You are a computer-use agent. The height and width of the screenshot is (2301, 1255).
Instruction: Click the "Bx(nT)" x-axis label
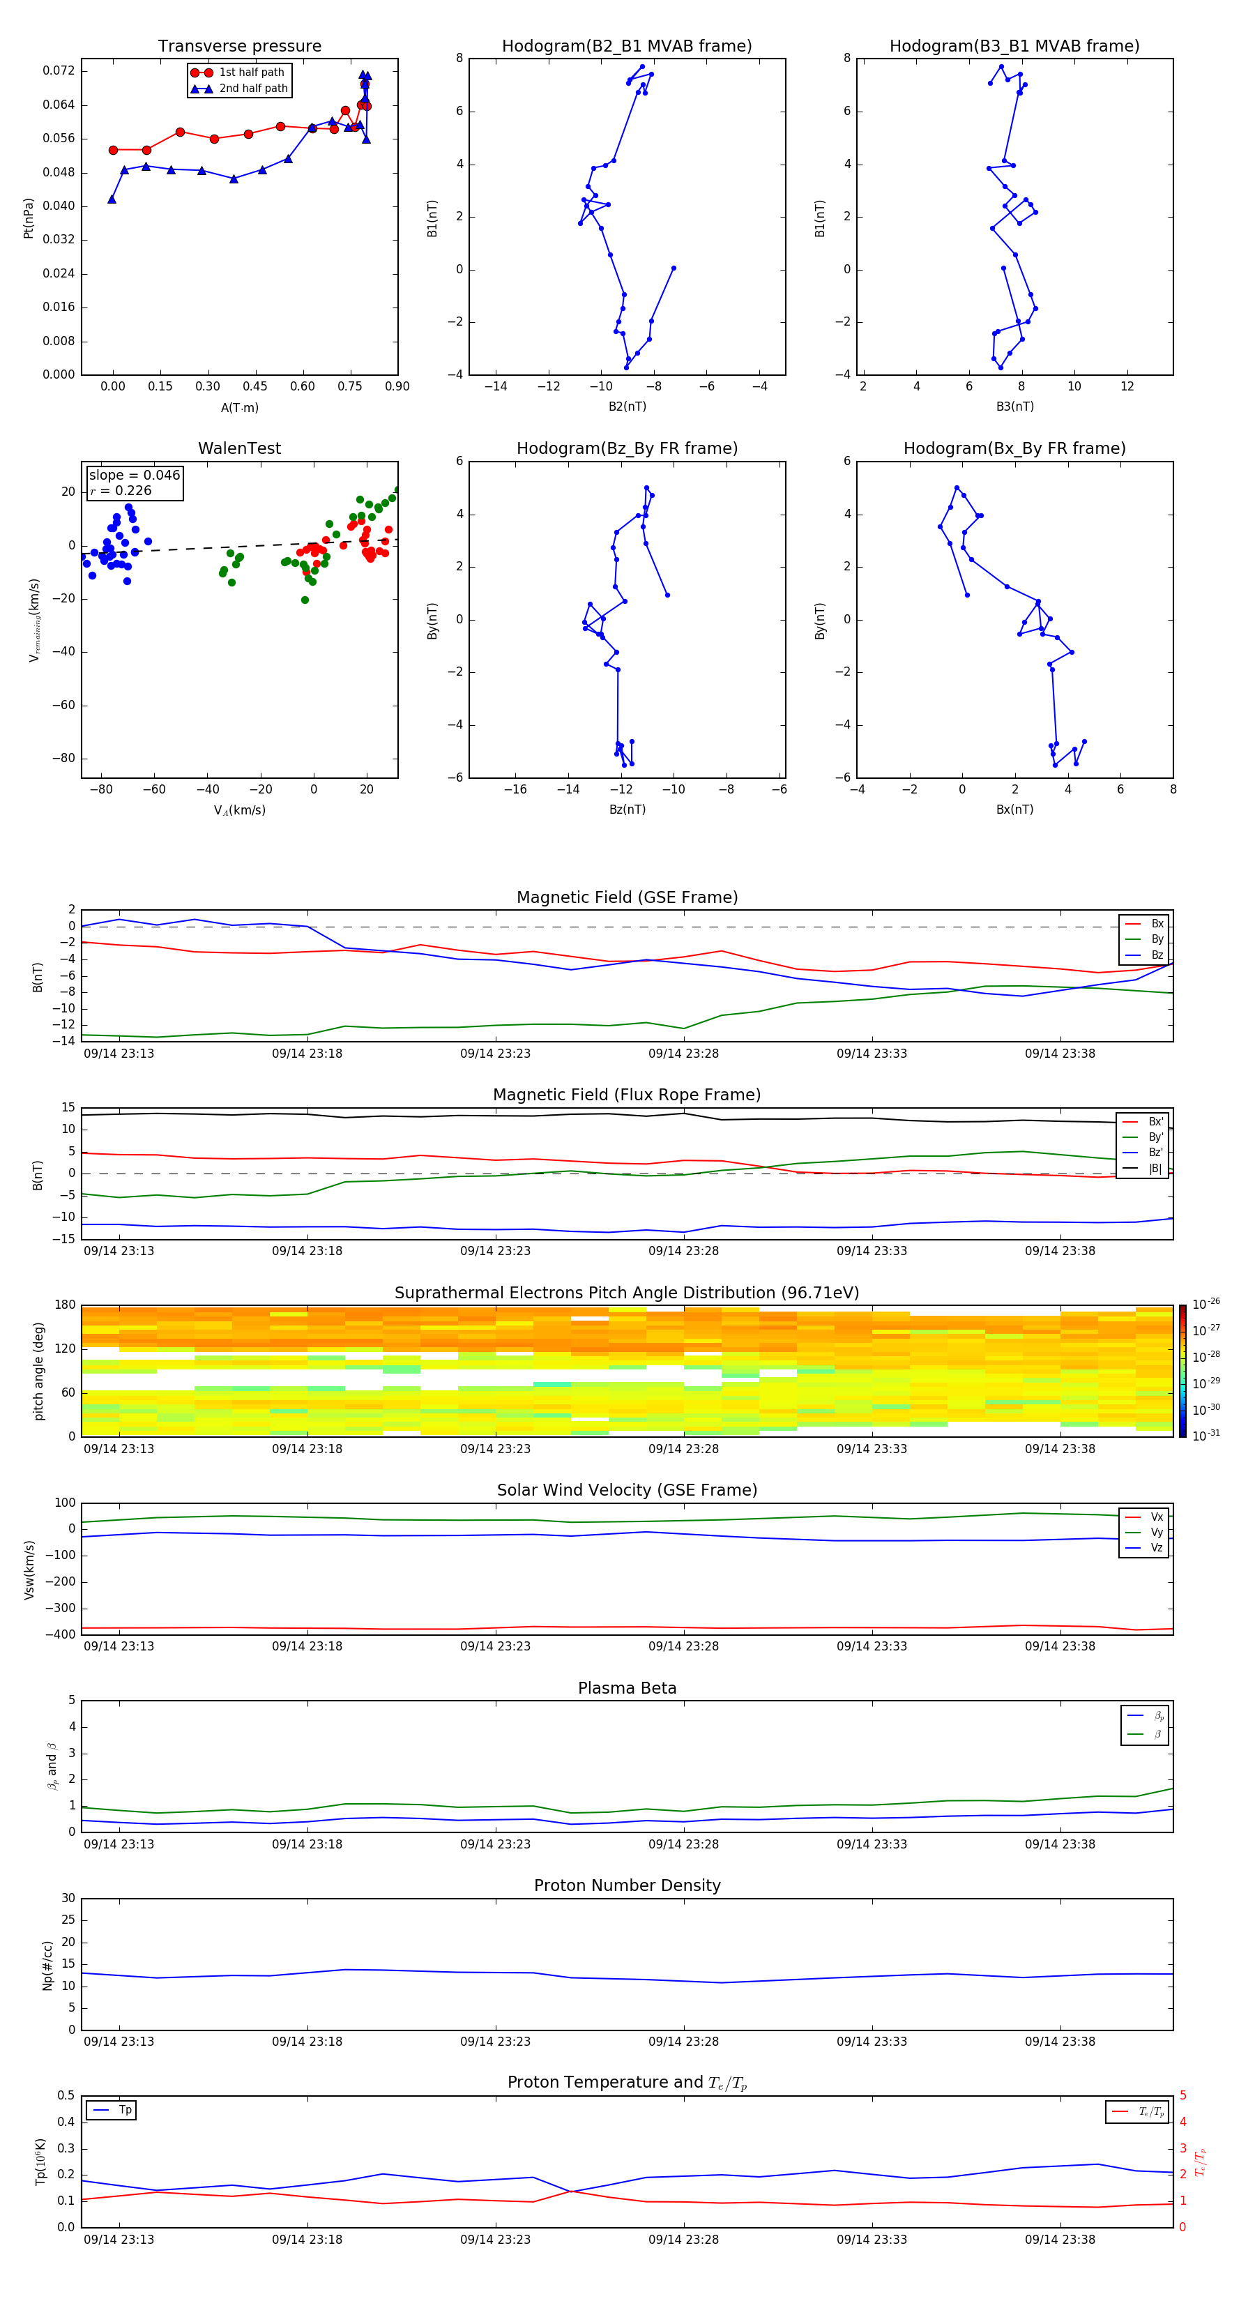[1014, 810]
